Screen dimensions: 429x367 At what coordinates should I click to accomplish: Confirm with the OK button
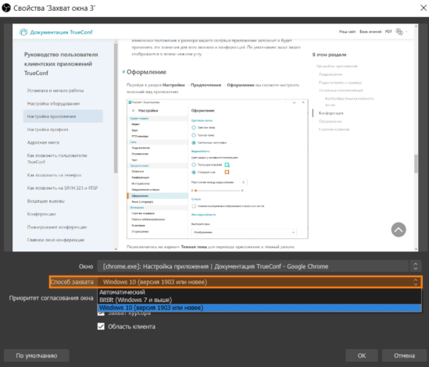coord(362,355)
